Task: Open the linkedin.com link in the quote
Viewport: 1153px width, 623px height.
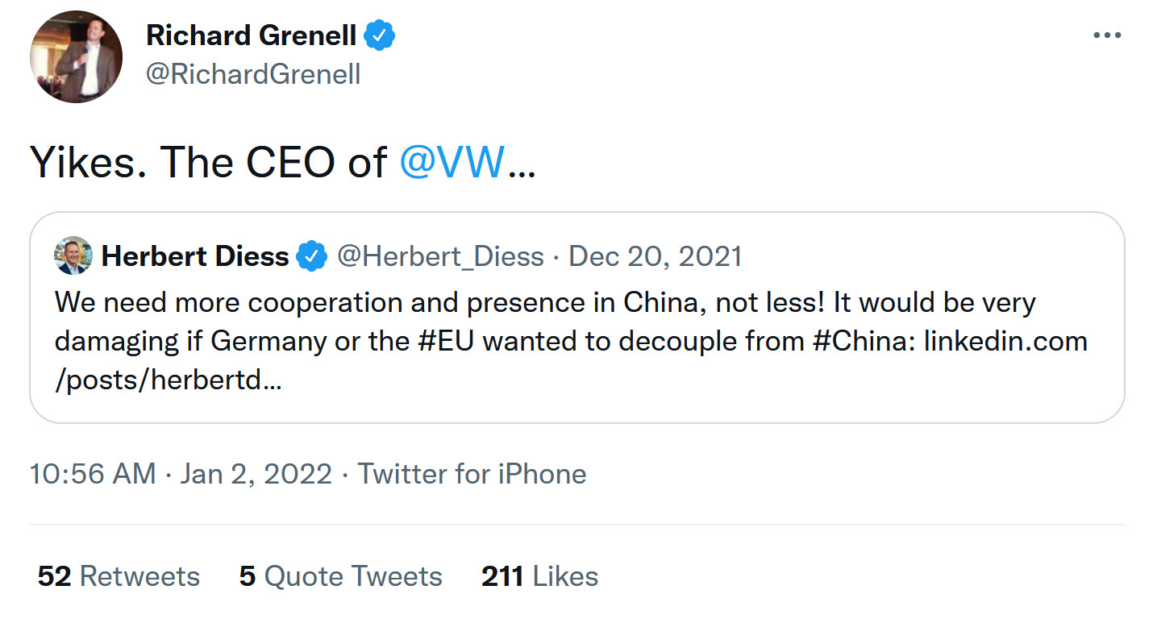Action: (1005, 341)
